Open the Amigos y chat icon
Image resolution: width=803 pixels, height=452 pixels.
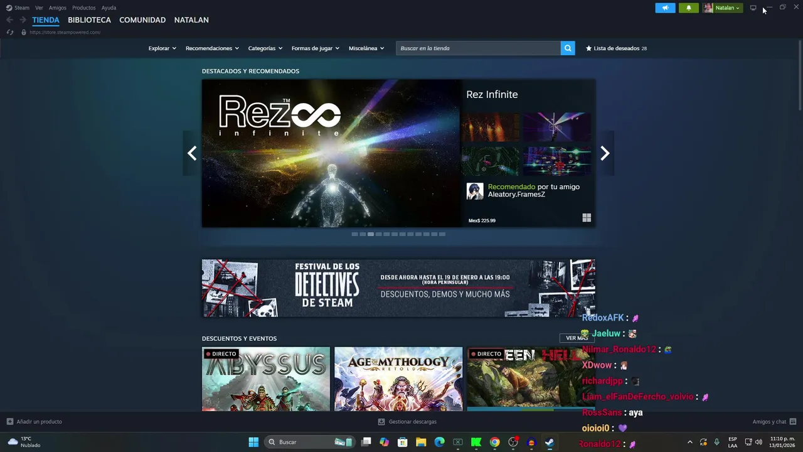click(793, 422)
